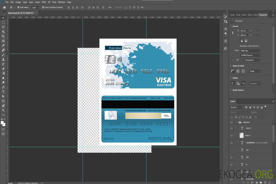Collapse the Canvas section
276x184 pixels.
click(x=231, y=26)
